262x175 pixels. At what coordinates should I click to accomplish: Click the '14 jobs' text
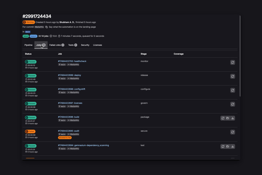pos(45,36)
